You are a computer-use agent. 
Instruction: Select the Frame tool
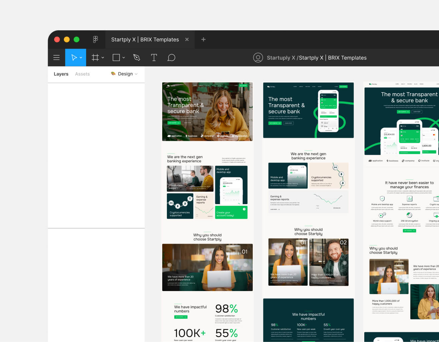[95, 57]
